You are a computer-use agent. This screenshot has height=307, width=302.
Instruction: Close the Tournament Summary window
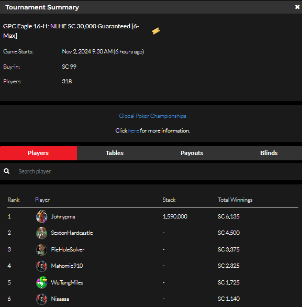(297, 7)
